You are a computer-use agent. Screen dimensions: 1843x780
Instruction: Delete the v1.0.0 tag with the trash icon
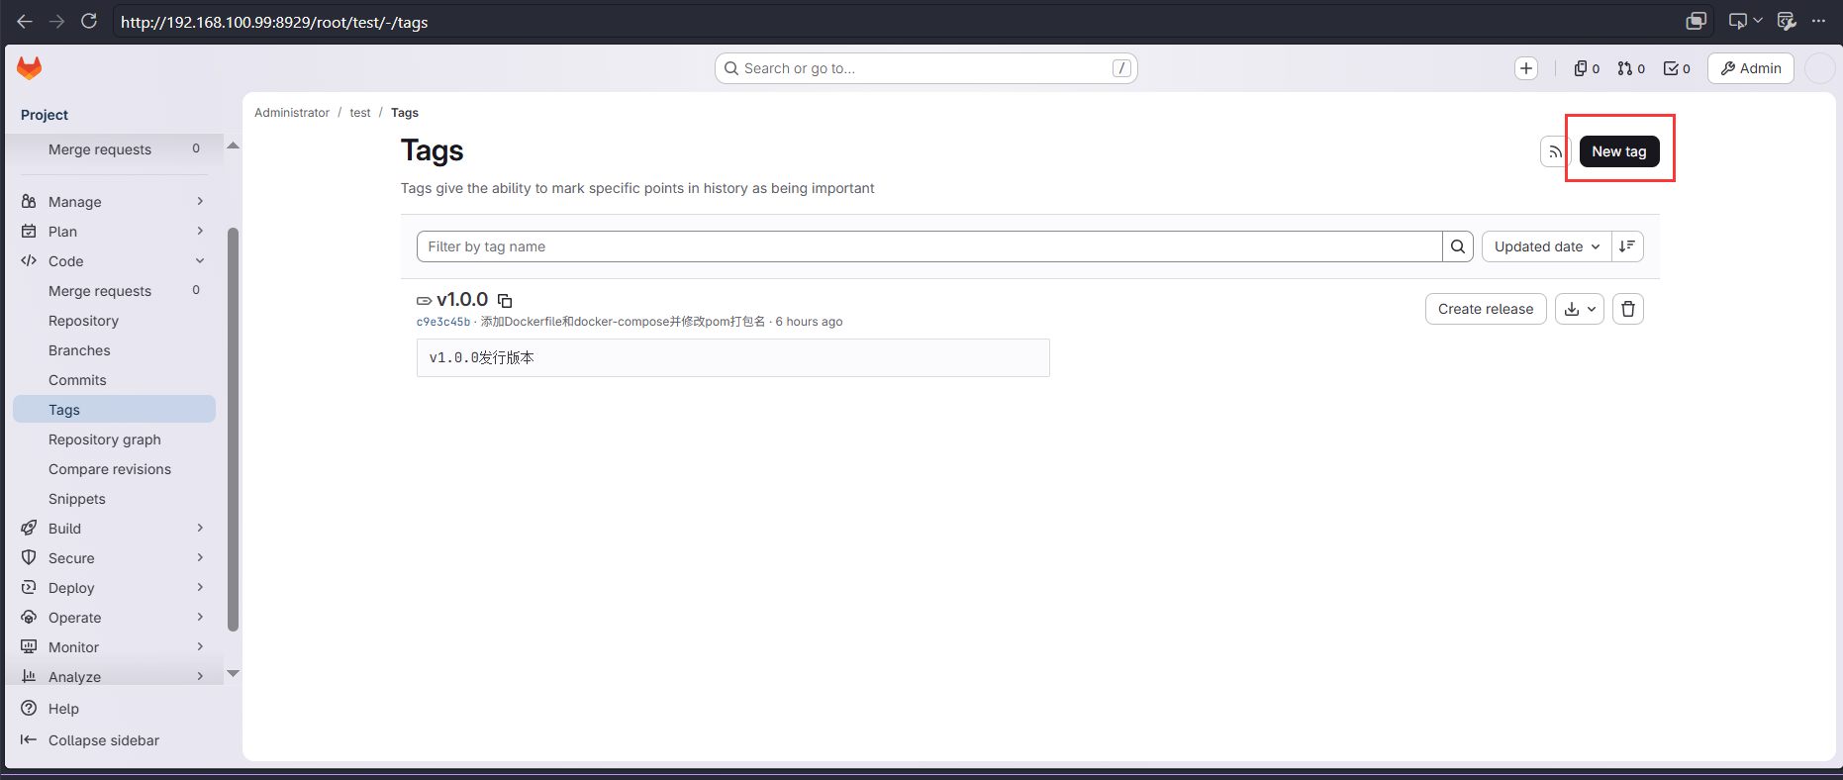click(x=1628, y=309)
